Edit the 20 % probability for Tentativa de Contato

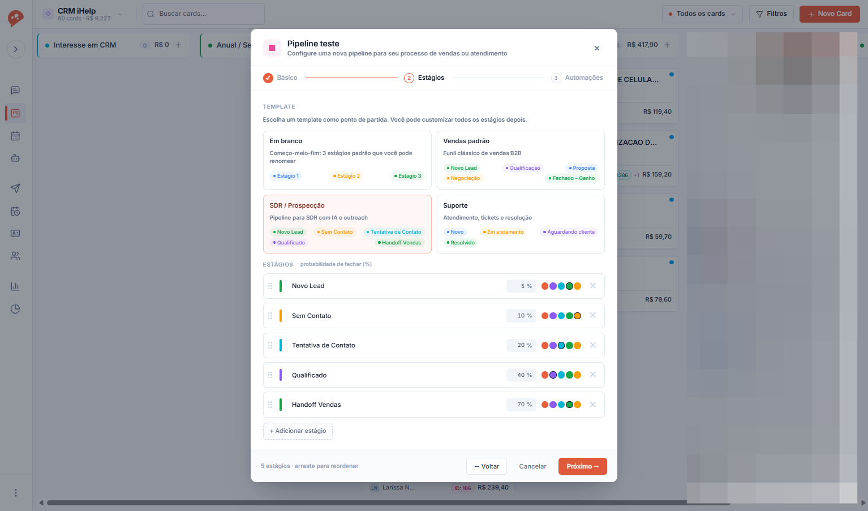click(x=521, y=345)
